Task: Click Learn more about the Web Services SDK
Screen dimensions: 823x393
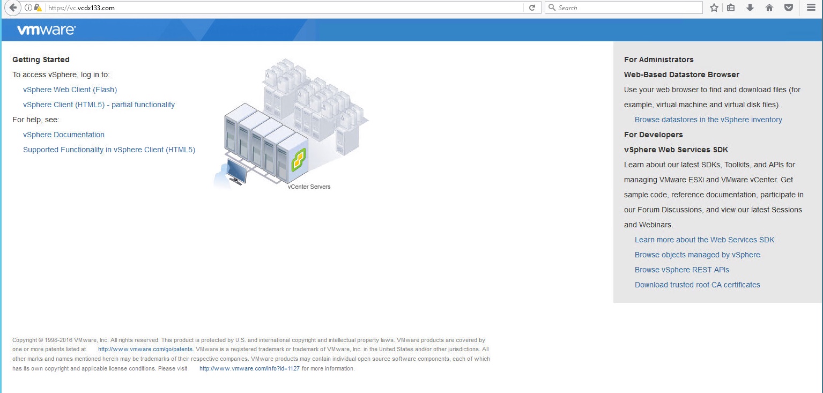Action: pos(704,240)
